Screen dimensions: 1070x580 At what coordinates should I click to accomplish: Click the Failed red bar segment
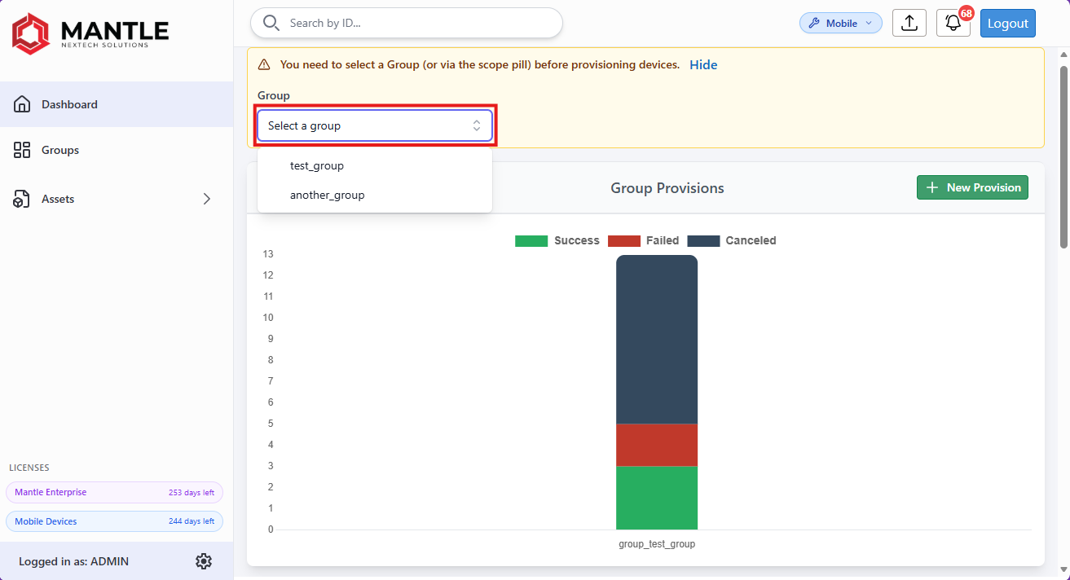coord(657,445)
